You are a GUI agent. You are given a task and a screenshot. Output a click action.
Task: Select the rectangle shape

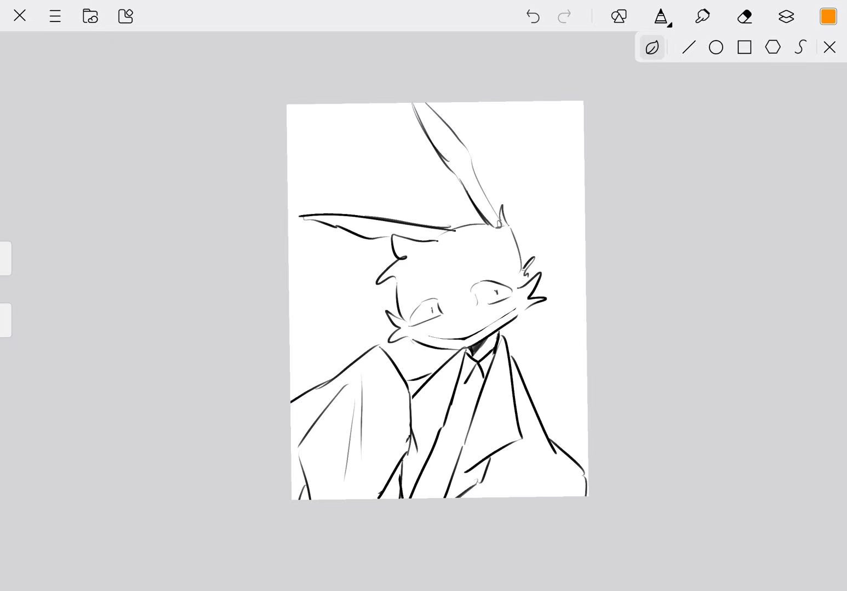745,48
